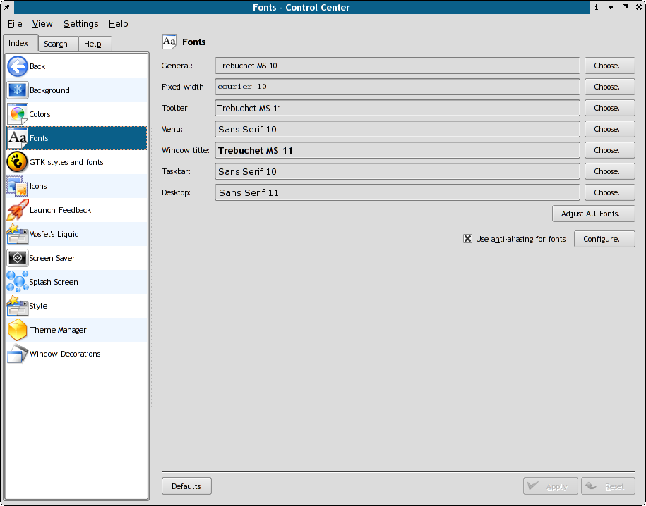Select the Launch Feedback rocket icon
The width and height of the screenshot is (646, 506).
point(17,210)
